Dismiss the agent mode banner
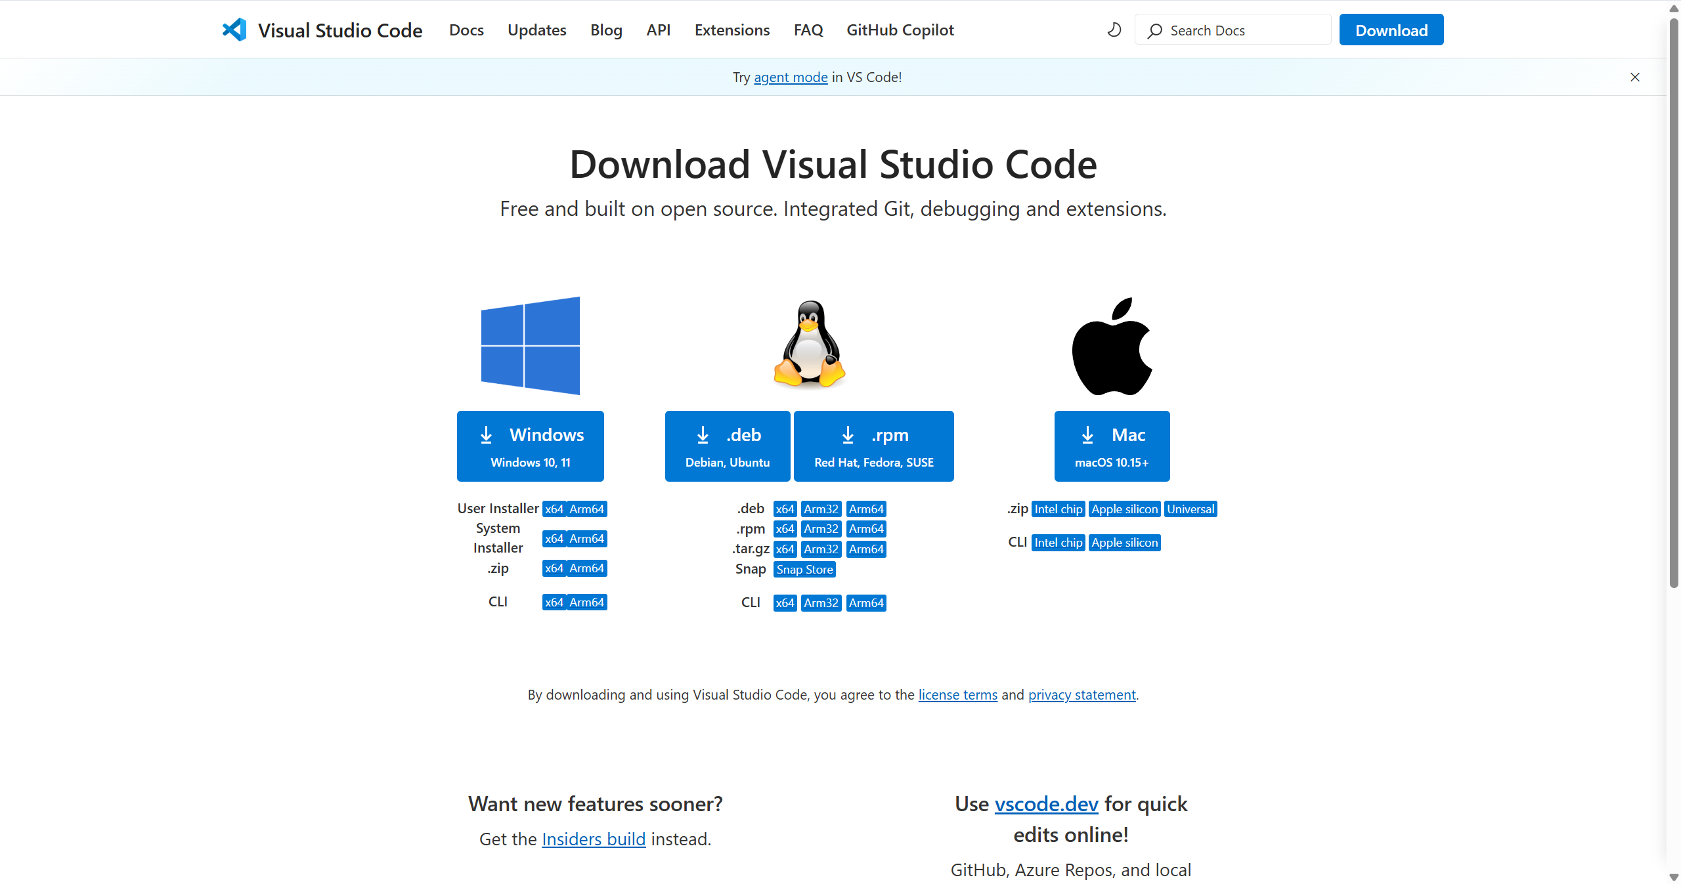The image size is (1681, 884). (1635, 77)
